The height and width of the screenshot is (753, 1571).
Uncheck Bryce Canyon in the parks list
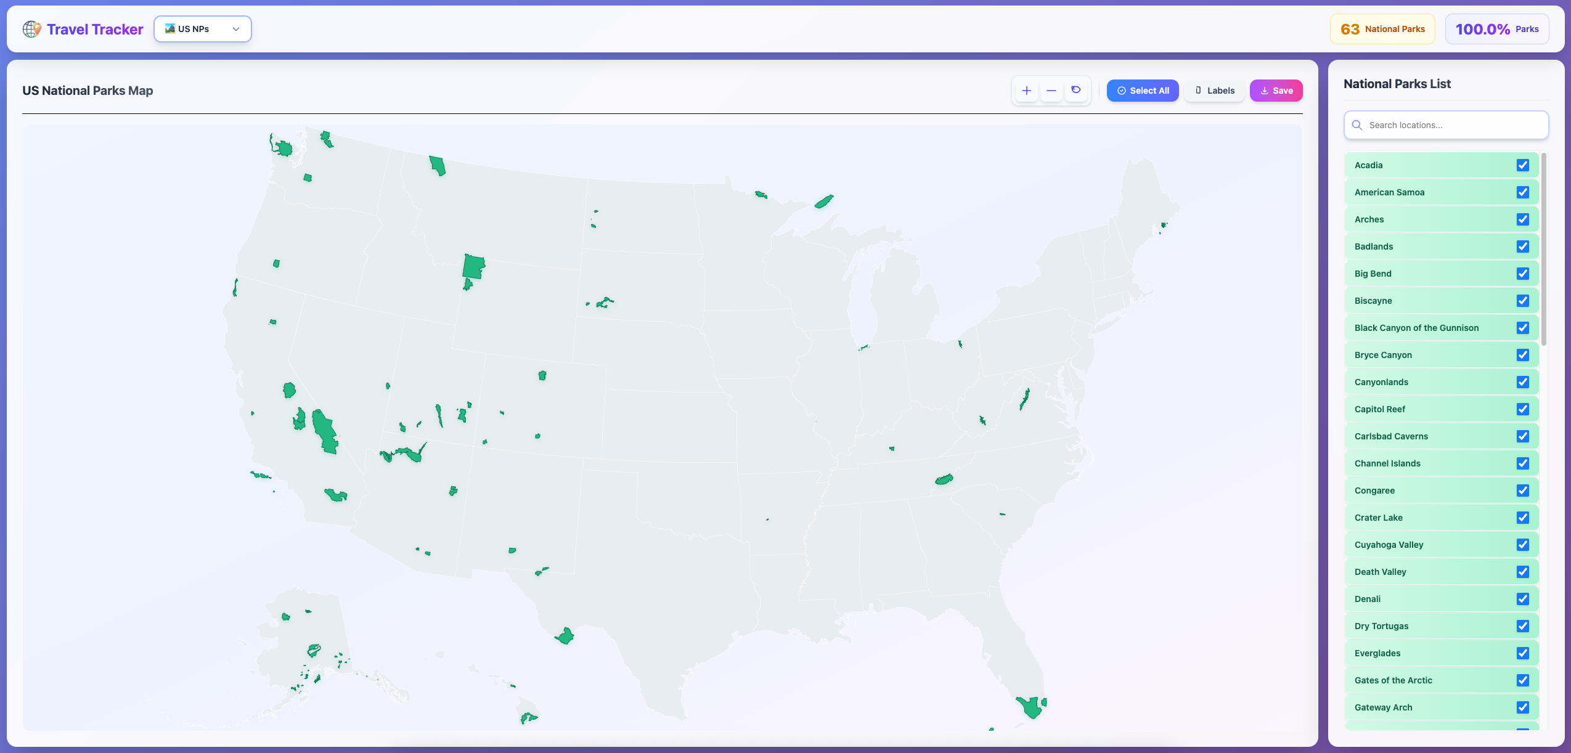[1524, 354]
